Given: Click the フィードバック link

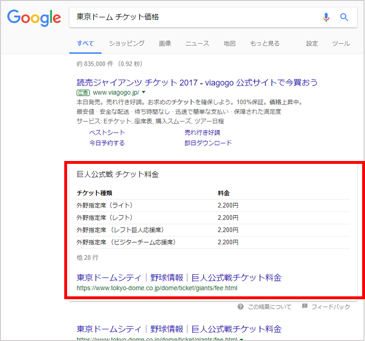Looking at the screenshot, I should click(331, 307).
